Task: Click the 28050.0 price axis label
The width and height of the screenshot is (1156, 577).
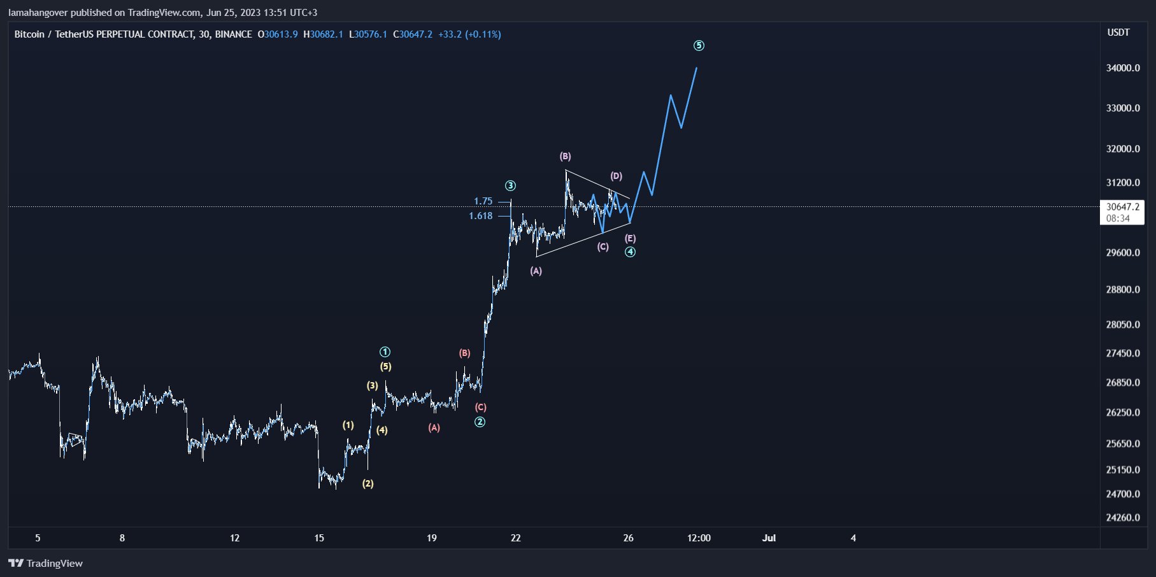Action: point(1123,325)
